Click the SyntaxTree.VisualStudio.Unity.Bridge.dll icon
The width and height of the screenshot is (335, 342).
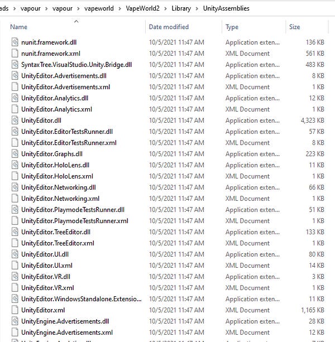[x=15, y=64]
